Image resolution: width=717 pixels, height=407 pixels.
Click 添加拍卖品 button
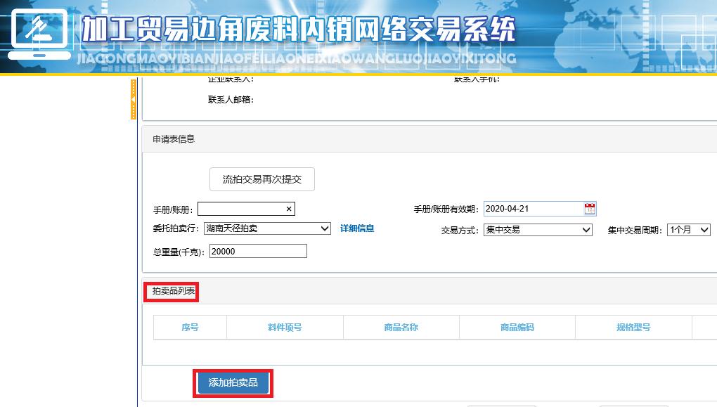[233, 383]
